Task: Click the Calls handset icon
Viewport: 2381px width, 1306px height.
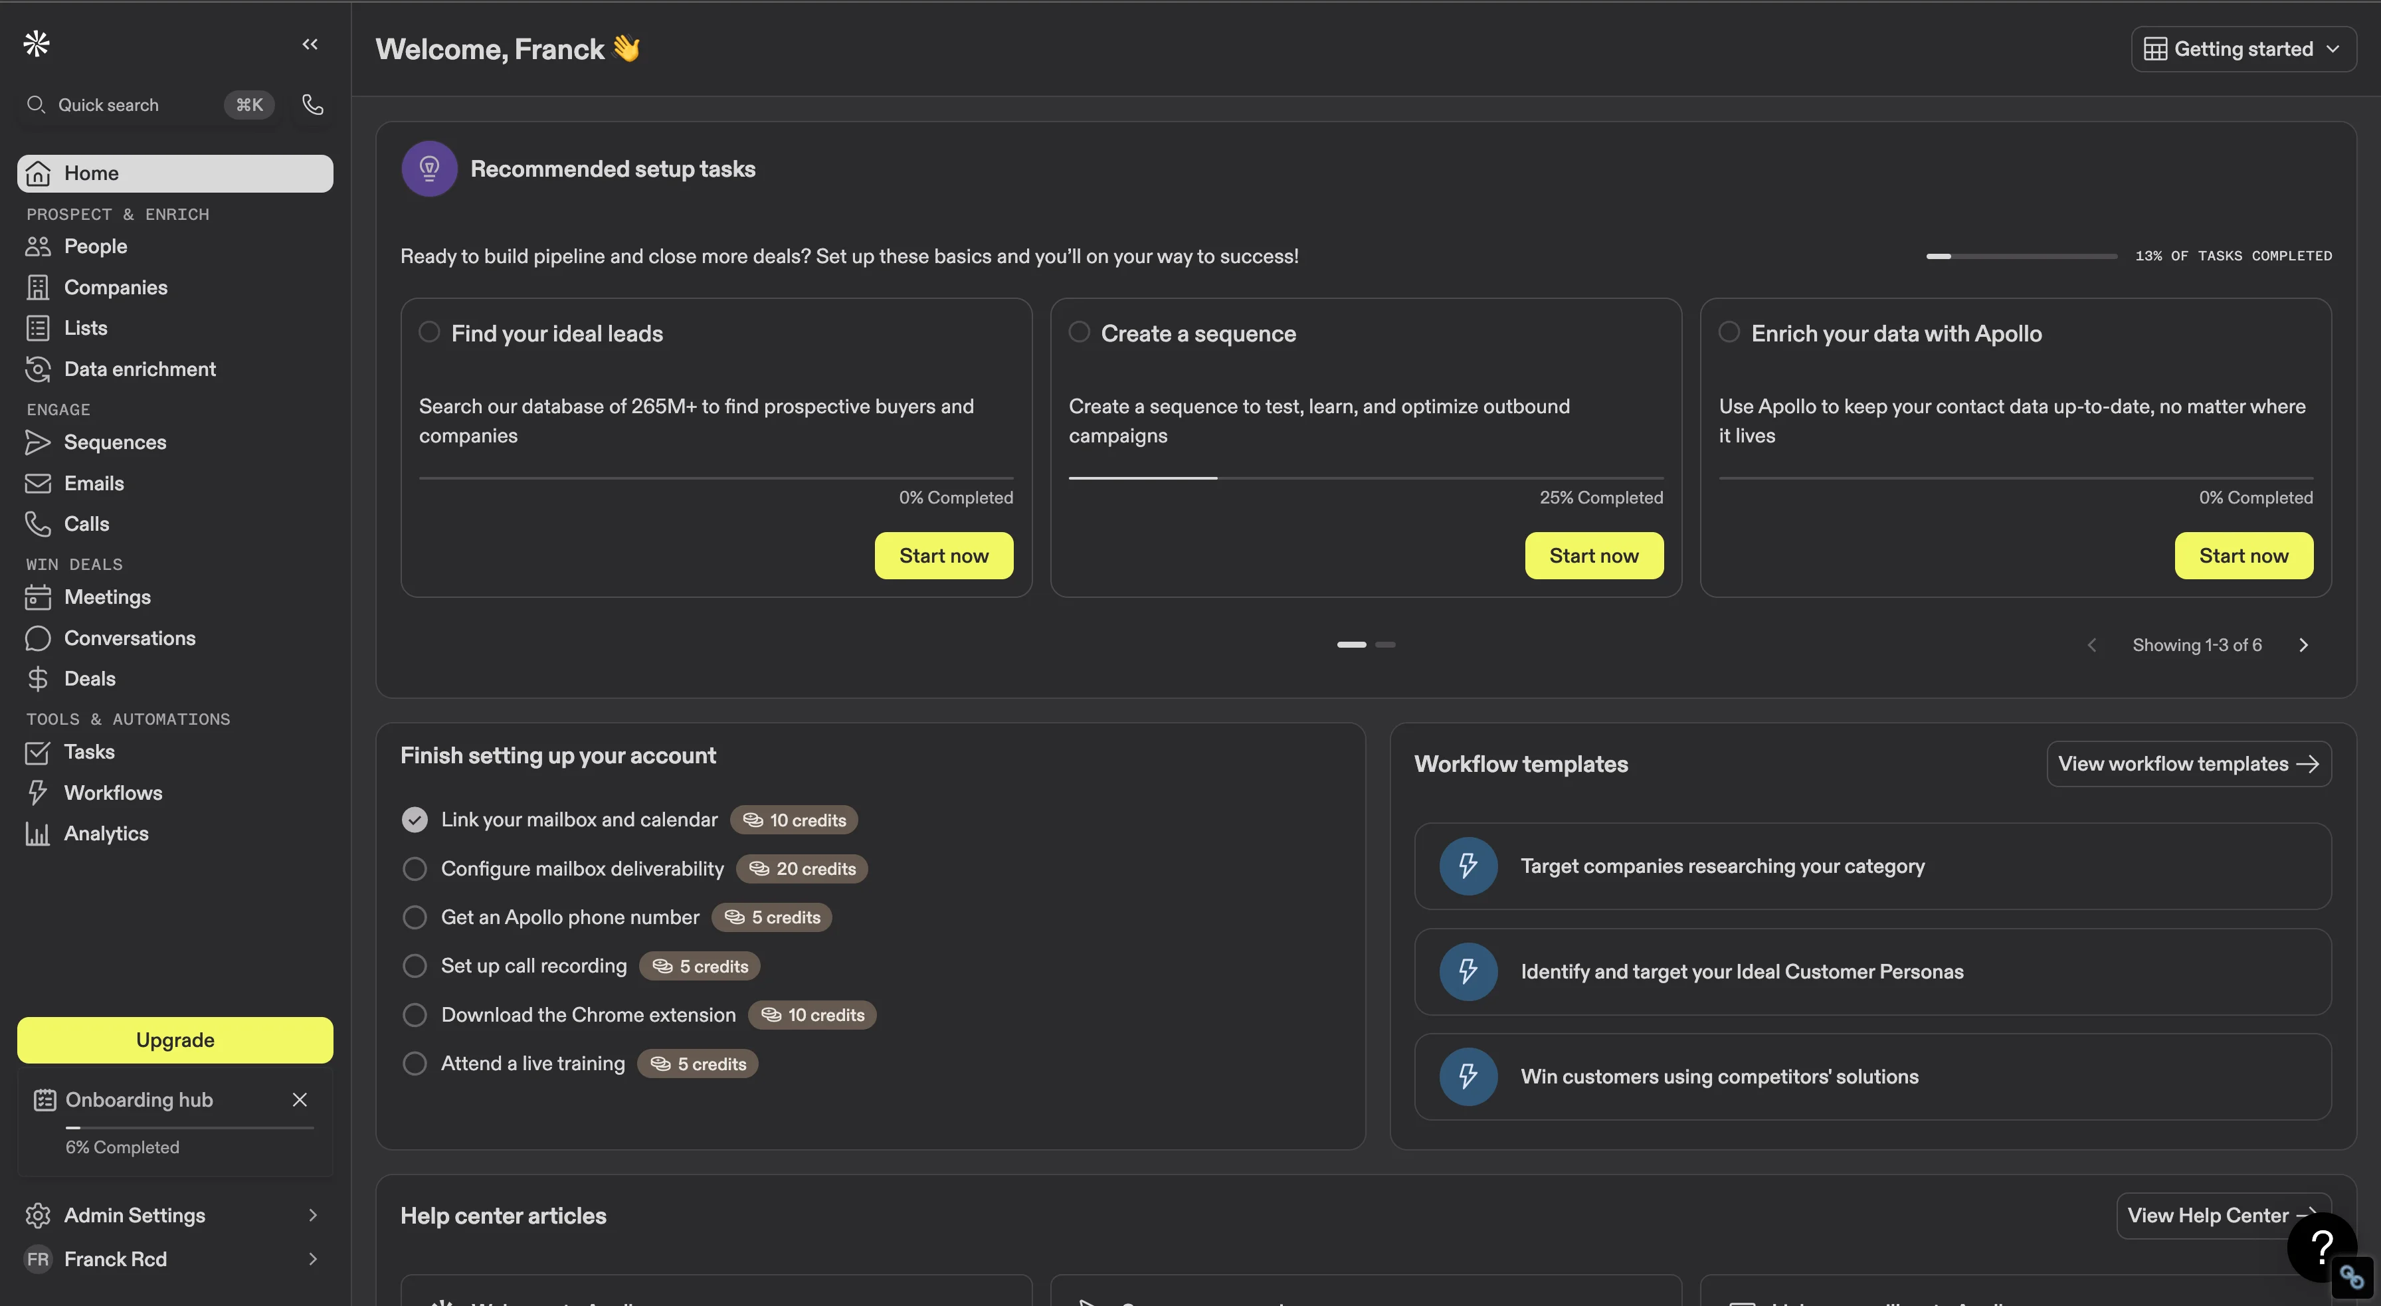Action: coord(38,524)
